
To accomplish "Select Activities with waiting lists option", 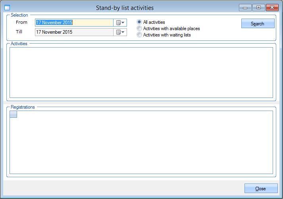I will (x=139, y=35).
